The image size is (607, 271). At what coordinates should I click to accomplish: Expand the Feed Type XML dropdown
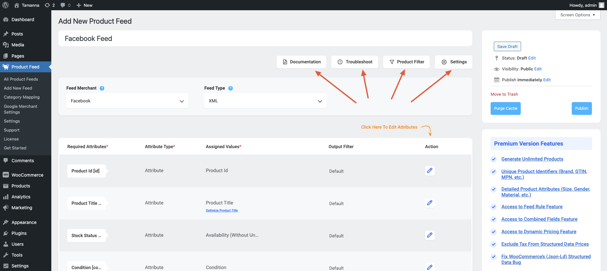tap(265, 101)
